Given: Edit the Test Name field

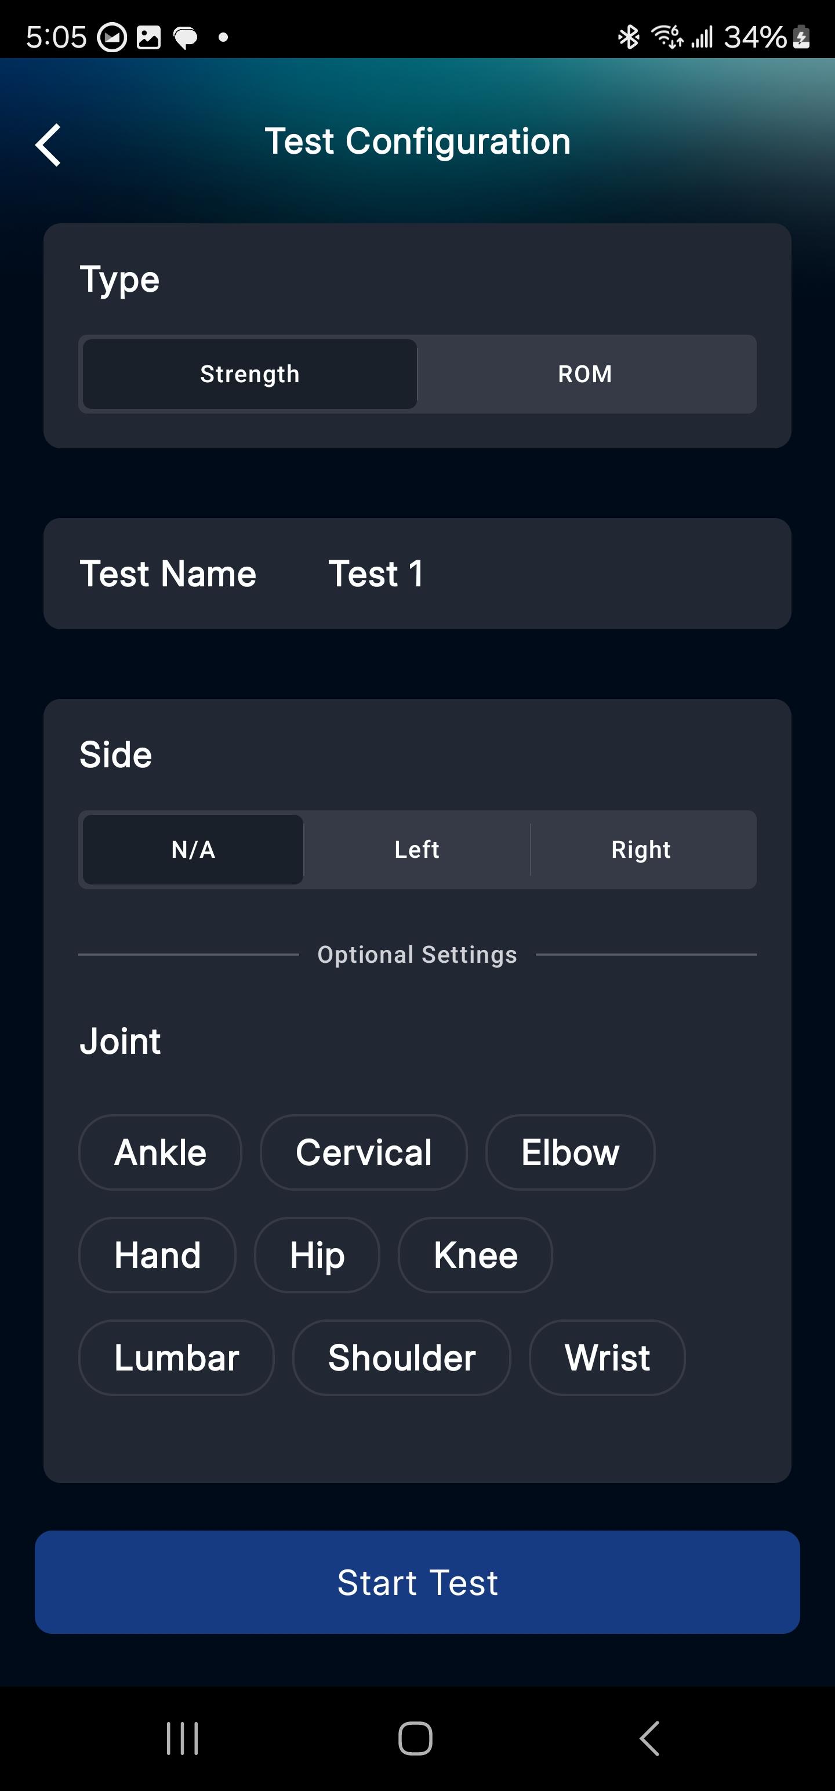Looking at the screenshot, I should click(x=417, y=574).
